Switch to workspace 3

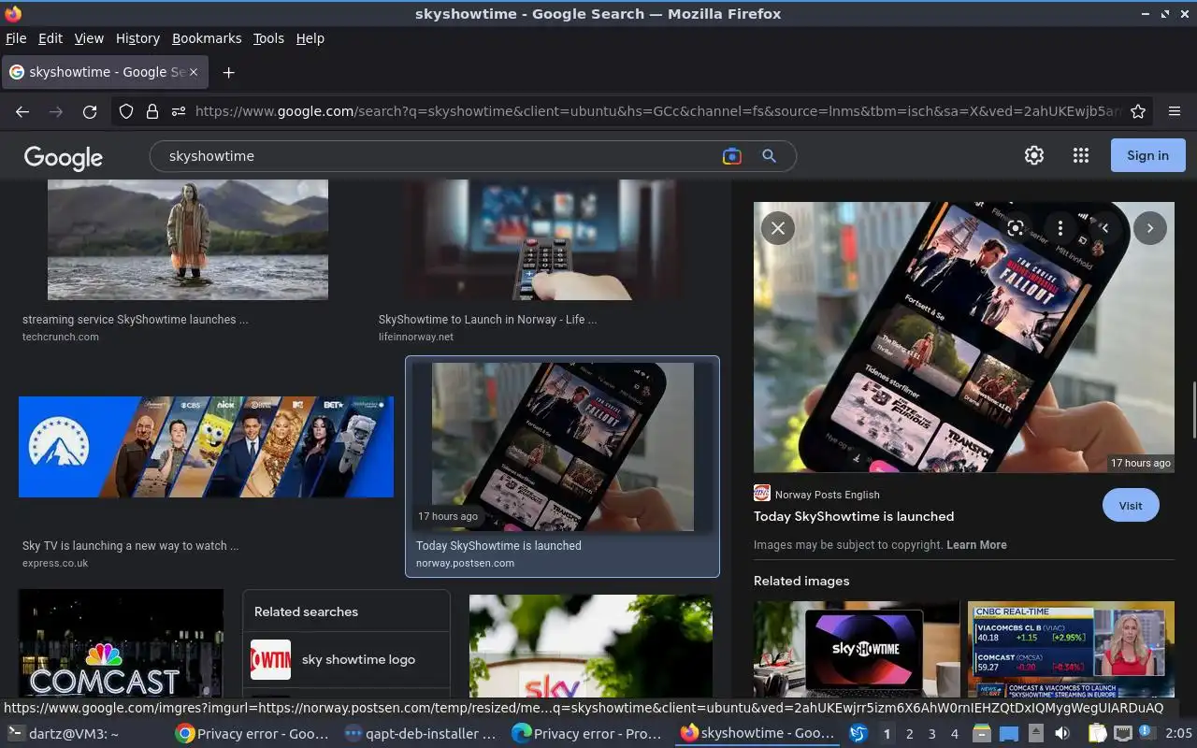pyautogui.click(x=931, y=734)
